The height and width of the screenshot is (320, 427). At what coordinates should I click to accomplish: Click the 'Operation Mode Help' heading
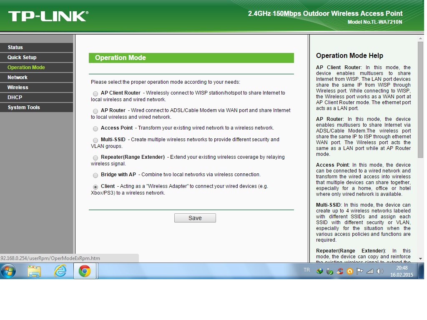point(350,56)
